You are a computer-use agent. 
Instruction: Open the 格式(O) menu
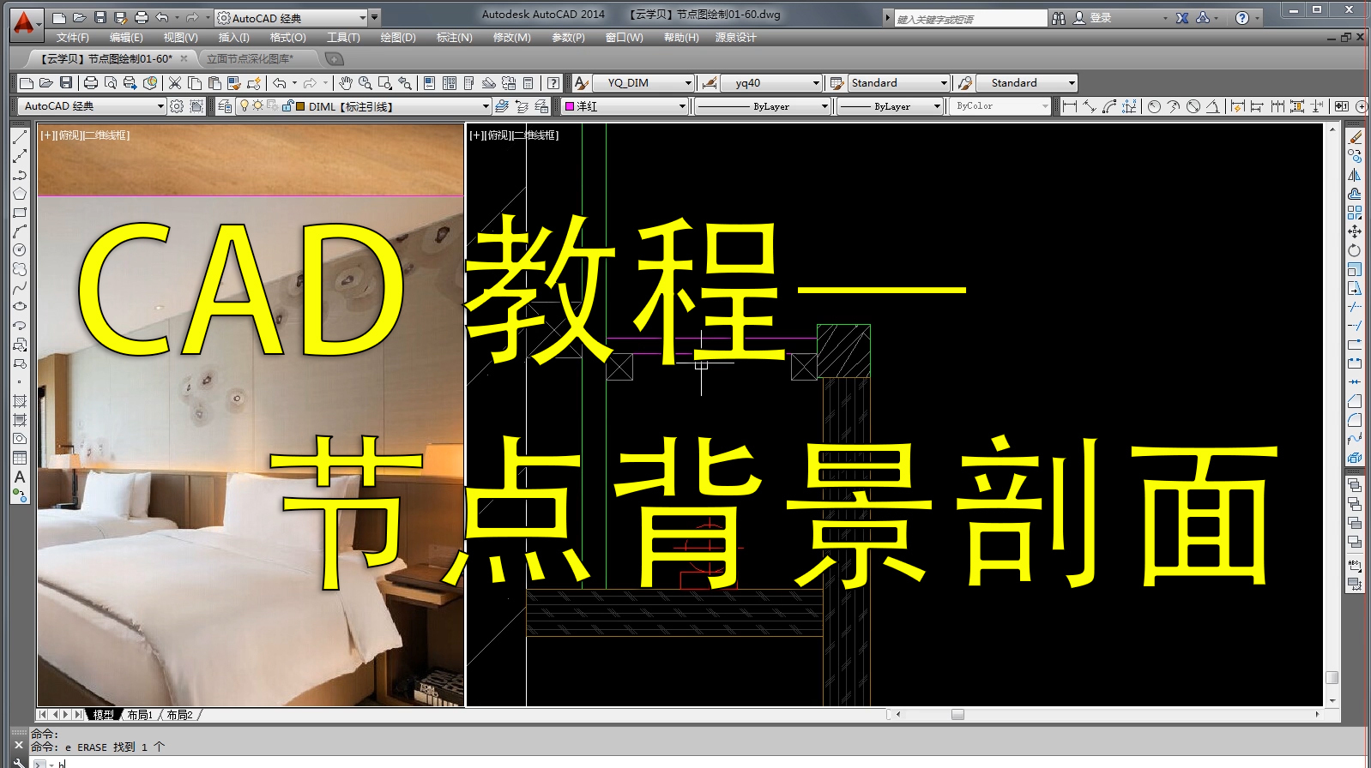[287, 38]
